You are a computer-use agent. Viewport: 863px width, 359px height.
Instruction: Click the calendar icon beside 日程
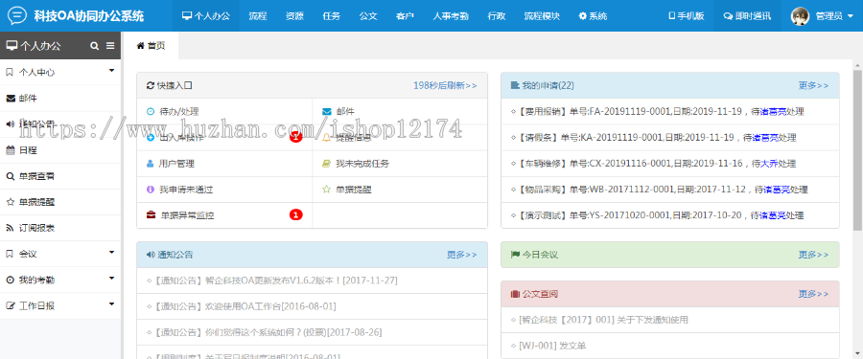coord(10,150)
